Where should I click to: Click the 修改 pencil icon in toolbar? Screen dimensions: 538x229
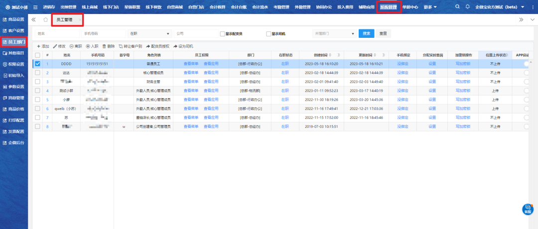(55, 46)
